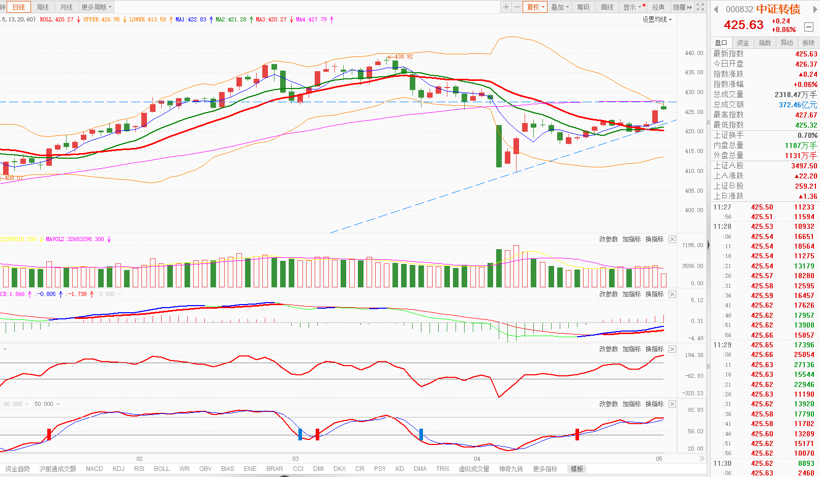Close the CCI indicator panel

[x=672, y=349]
